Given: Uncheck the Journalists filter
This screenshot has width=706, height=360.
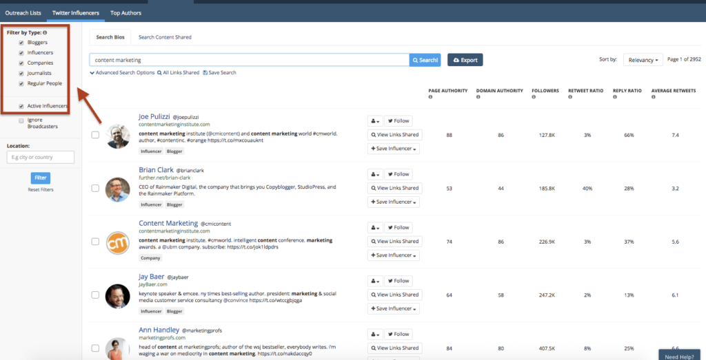Looking at the screenshot, I should (21, 73).
